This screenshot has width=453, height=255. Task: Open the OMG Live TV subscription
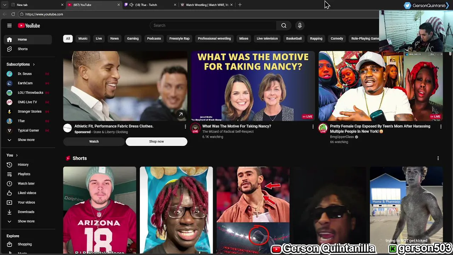click(x=28, y=102)
